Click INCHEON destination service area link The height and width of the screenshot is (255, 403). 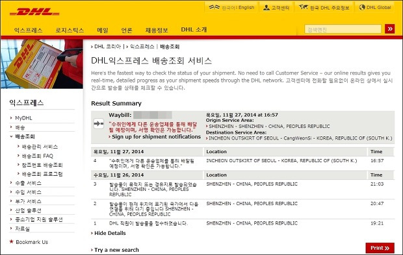point(300,138)
